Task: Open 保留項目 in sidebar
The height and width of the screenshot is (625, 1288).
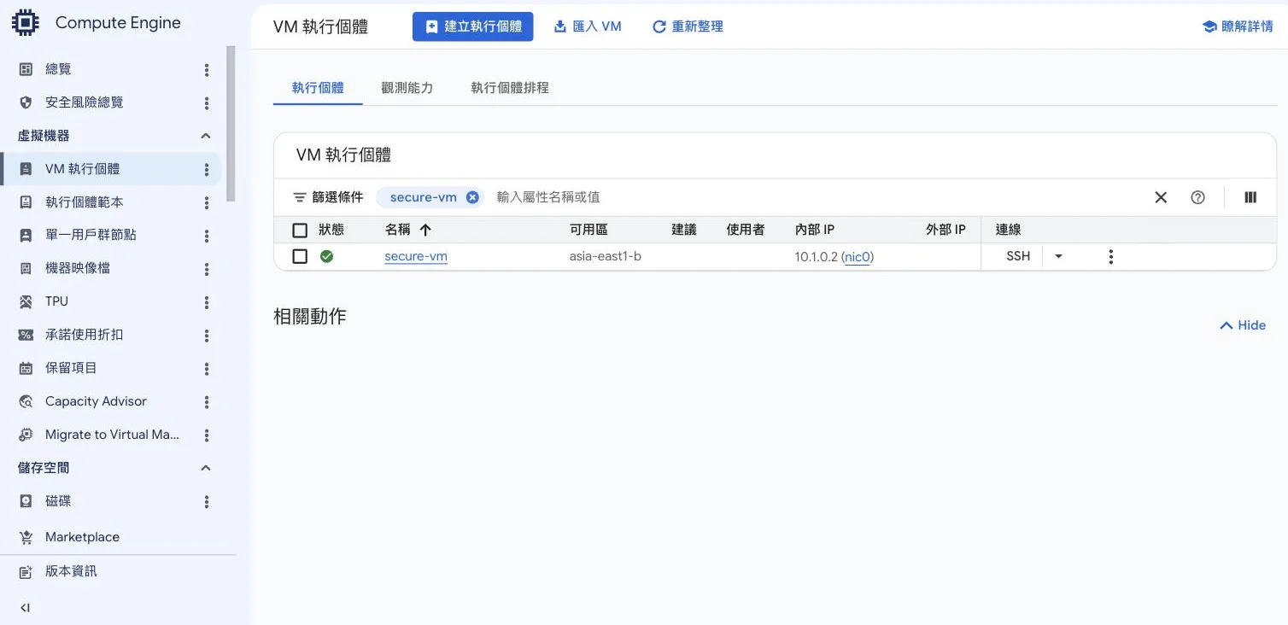Action: click(x=71, y=368)
